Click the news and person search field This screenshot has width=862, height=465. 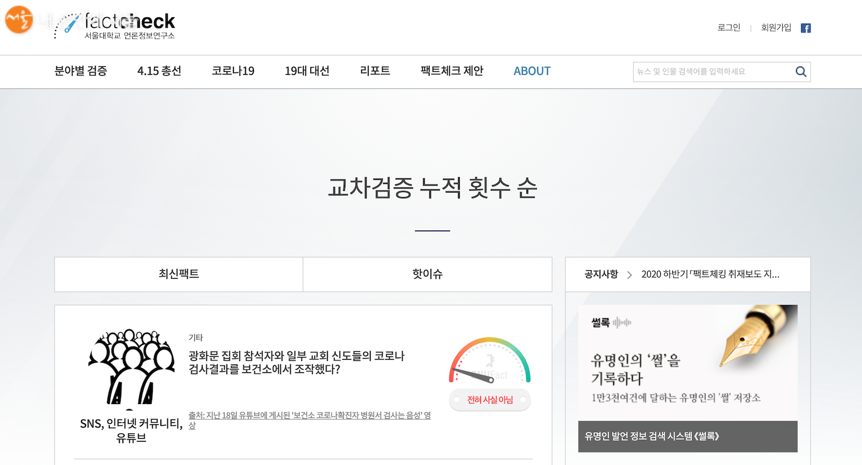(711, 72)
